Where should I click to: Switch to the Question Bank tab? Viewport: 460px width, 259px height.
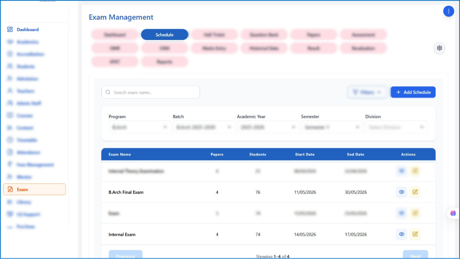coord(264,35)
